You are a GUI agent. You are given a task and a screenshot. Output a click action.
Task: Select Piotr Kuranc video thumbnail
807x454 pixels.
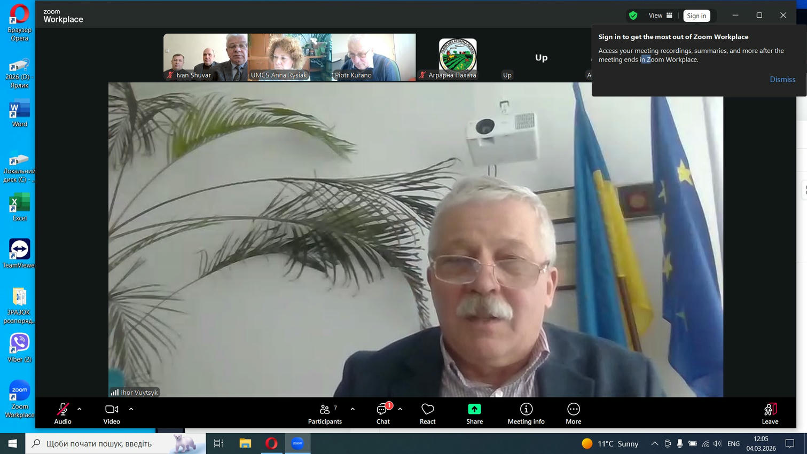373,57
